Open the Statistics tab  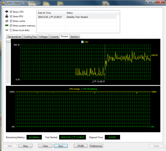click(x=75, y=37)
